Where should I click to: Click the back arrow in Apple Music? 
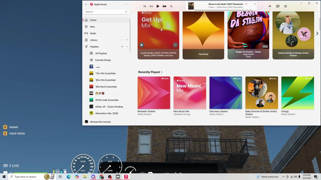pos(86,4)
